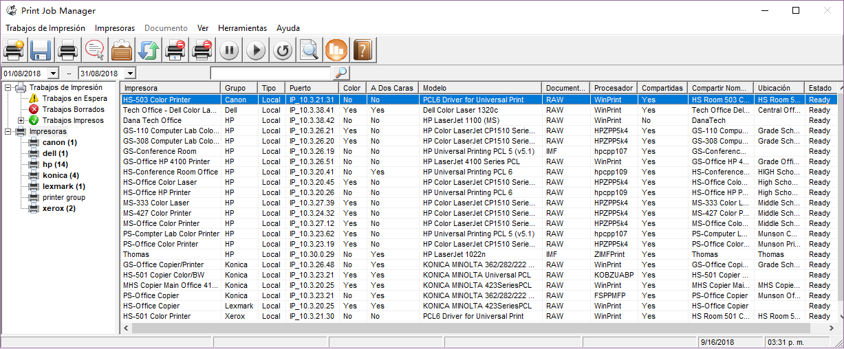The height and width of the screenshot is (349, 844).
Task: Click the brown open box toolbar icon
Action: click(x=122, y=50)
